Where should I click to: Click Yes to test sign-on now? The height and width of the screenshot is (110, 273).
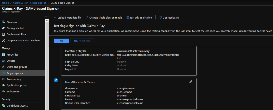point(61,41)
